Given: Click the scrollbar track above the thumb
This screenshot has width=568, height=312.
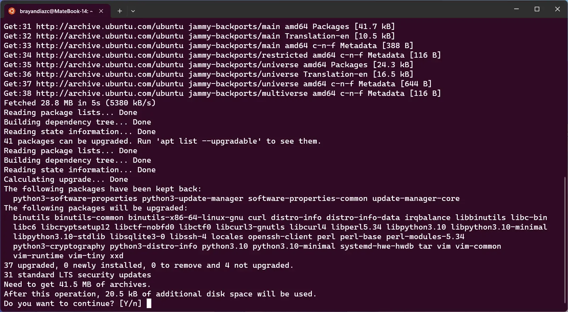Looking at the screenshot, I should [565, 97].
